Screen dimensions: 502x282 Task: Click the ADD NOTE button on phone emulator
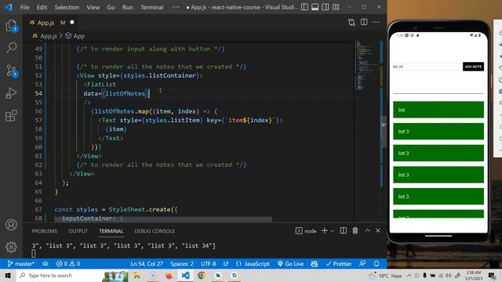tap(473, 67)
